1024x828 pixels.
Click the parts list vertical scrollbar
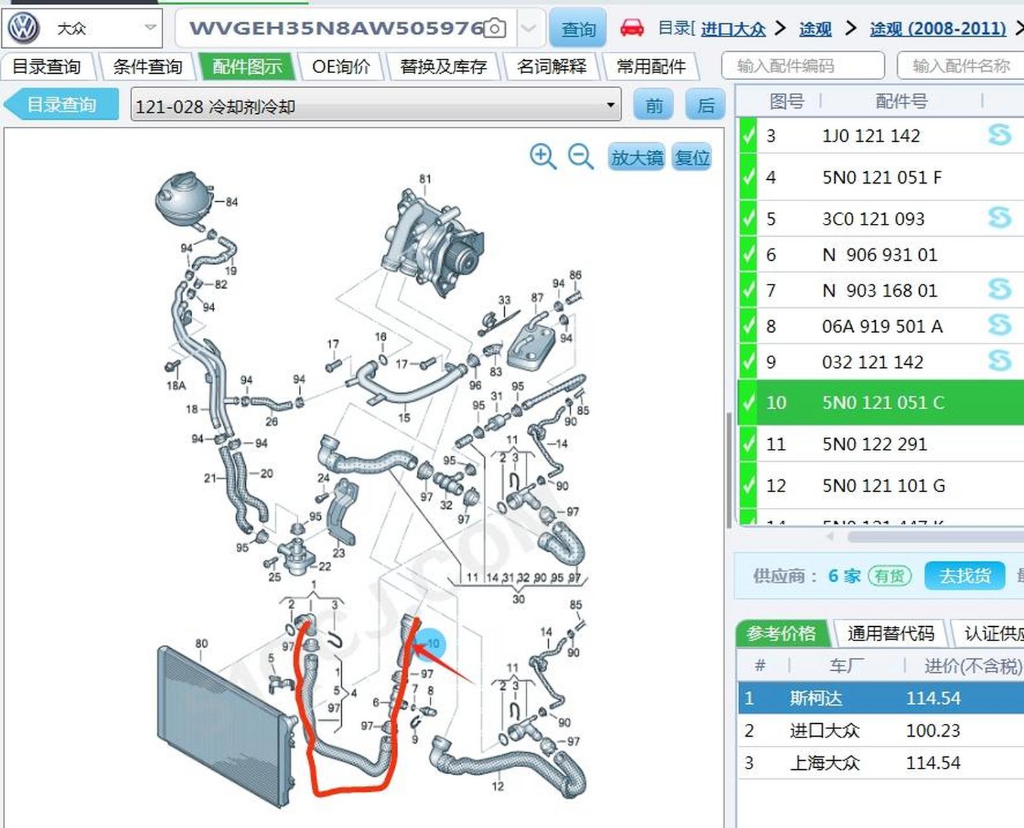[x=729, y=469]
